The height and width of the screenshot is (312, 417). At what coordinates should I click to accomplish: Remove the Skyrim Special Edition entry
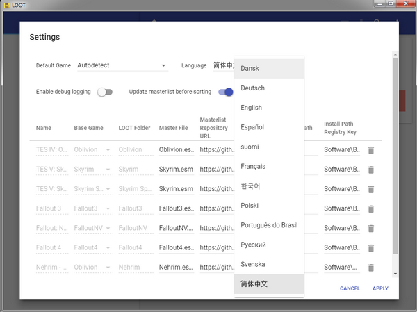click(371, 189)
